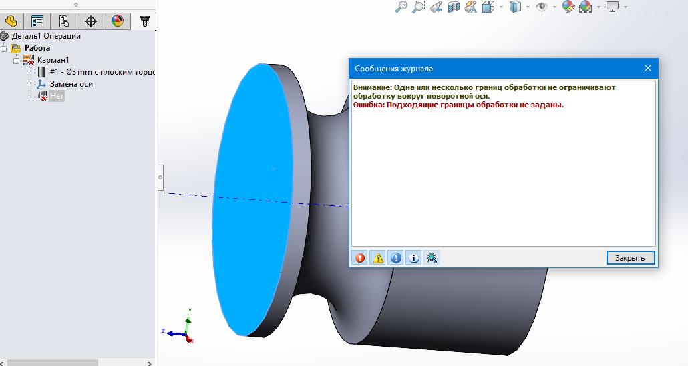
Task: Click View Settings monitor icon
Action: [612, 7]
